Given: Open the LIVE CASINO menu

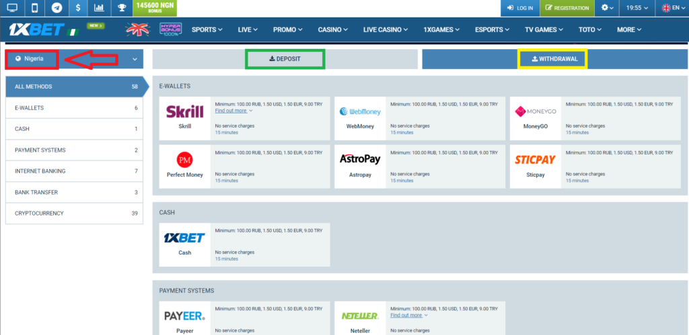Looking at the screenshot, I should [x=386, y=30].
